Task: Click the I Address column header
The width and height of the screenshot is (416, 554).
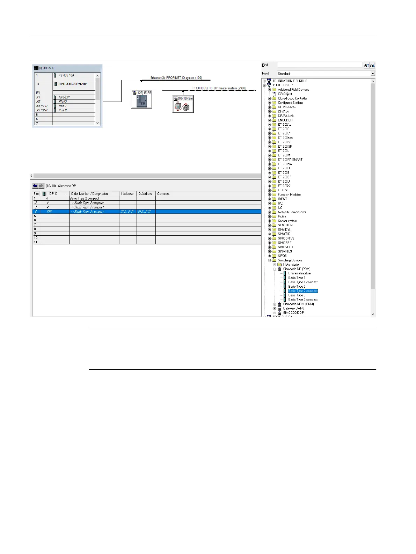Action: point(128,193)
